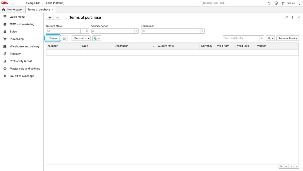Clear the Validity period filter
This screenshot has height=171, width=303.
(136, 31)
